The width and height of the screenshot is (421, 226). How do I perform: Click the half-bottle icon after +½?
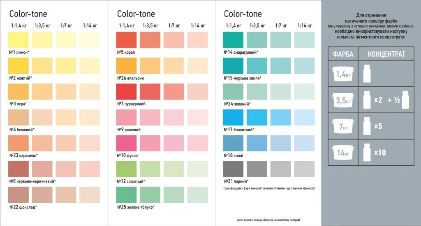coord(405,100)
